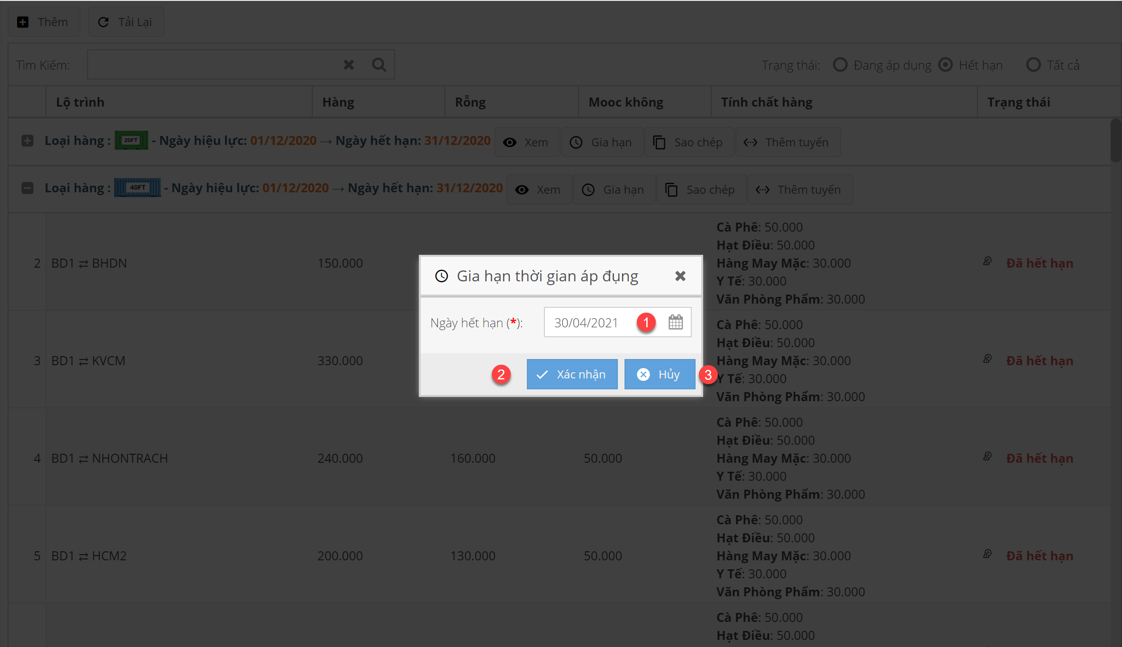Click the search magnifier icon
1122x647 pixels.
click(x=379, y=65)
